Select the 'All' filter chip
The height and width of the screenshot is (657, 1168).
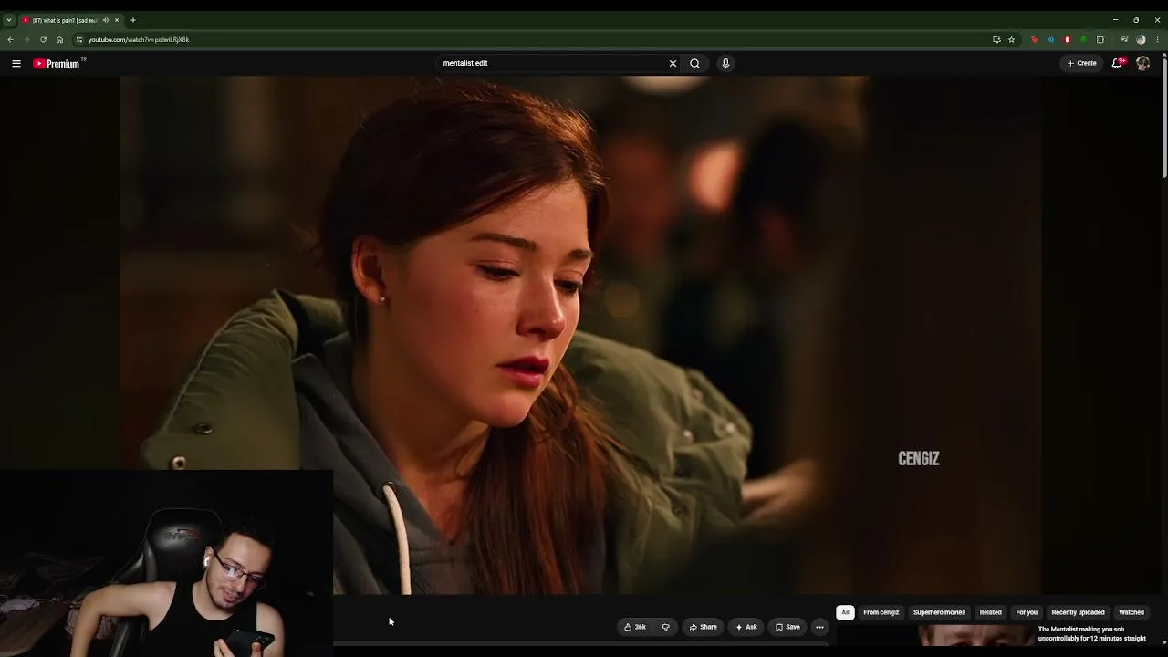pyautogui.click(x=845, y=612)
